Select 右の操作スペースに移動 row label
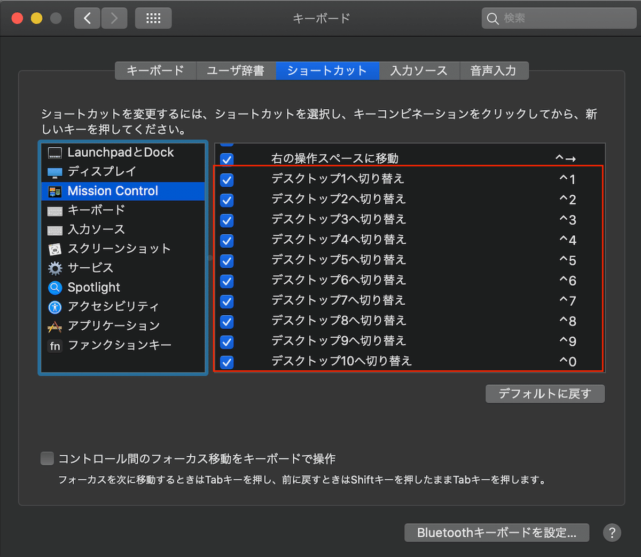This screenshot has height=557, width=641. (335, 158)
